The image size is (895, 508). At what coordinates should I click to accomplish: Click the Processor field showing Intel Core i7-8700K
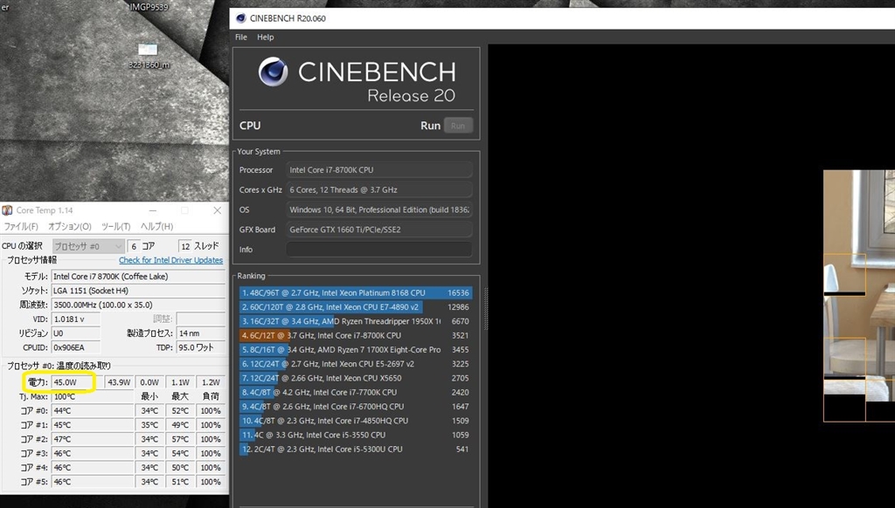point(379,170)
